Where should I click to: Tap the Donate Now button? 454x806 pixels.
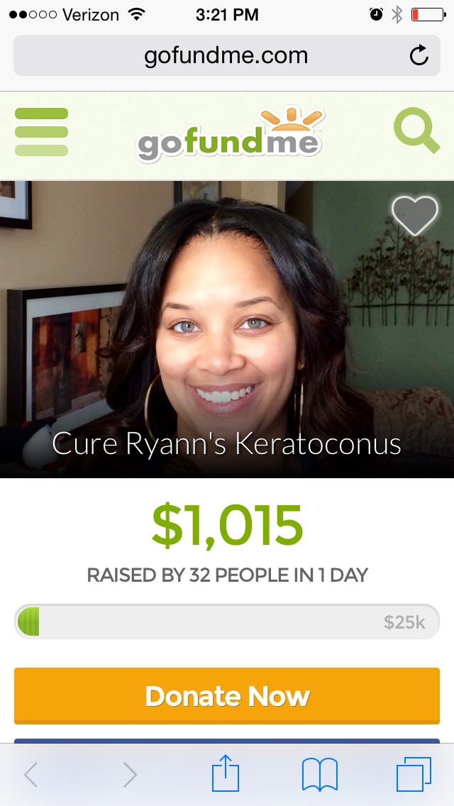[x=227, y=696]
